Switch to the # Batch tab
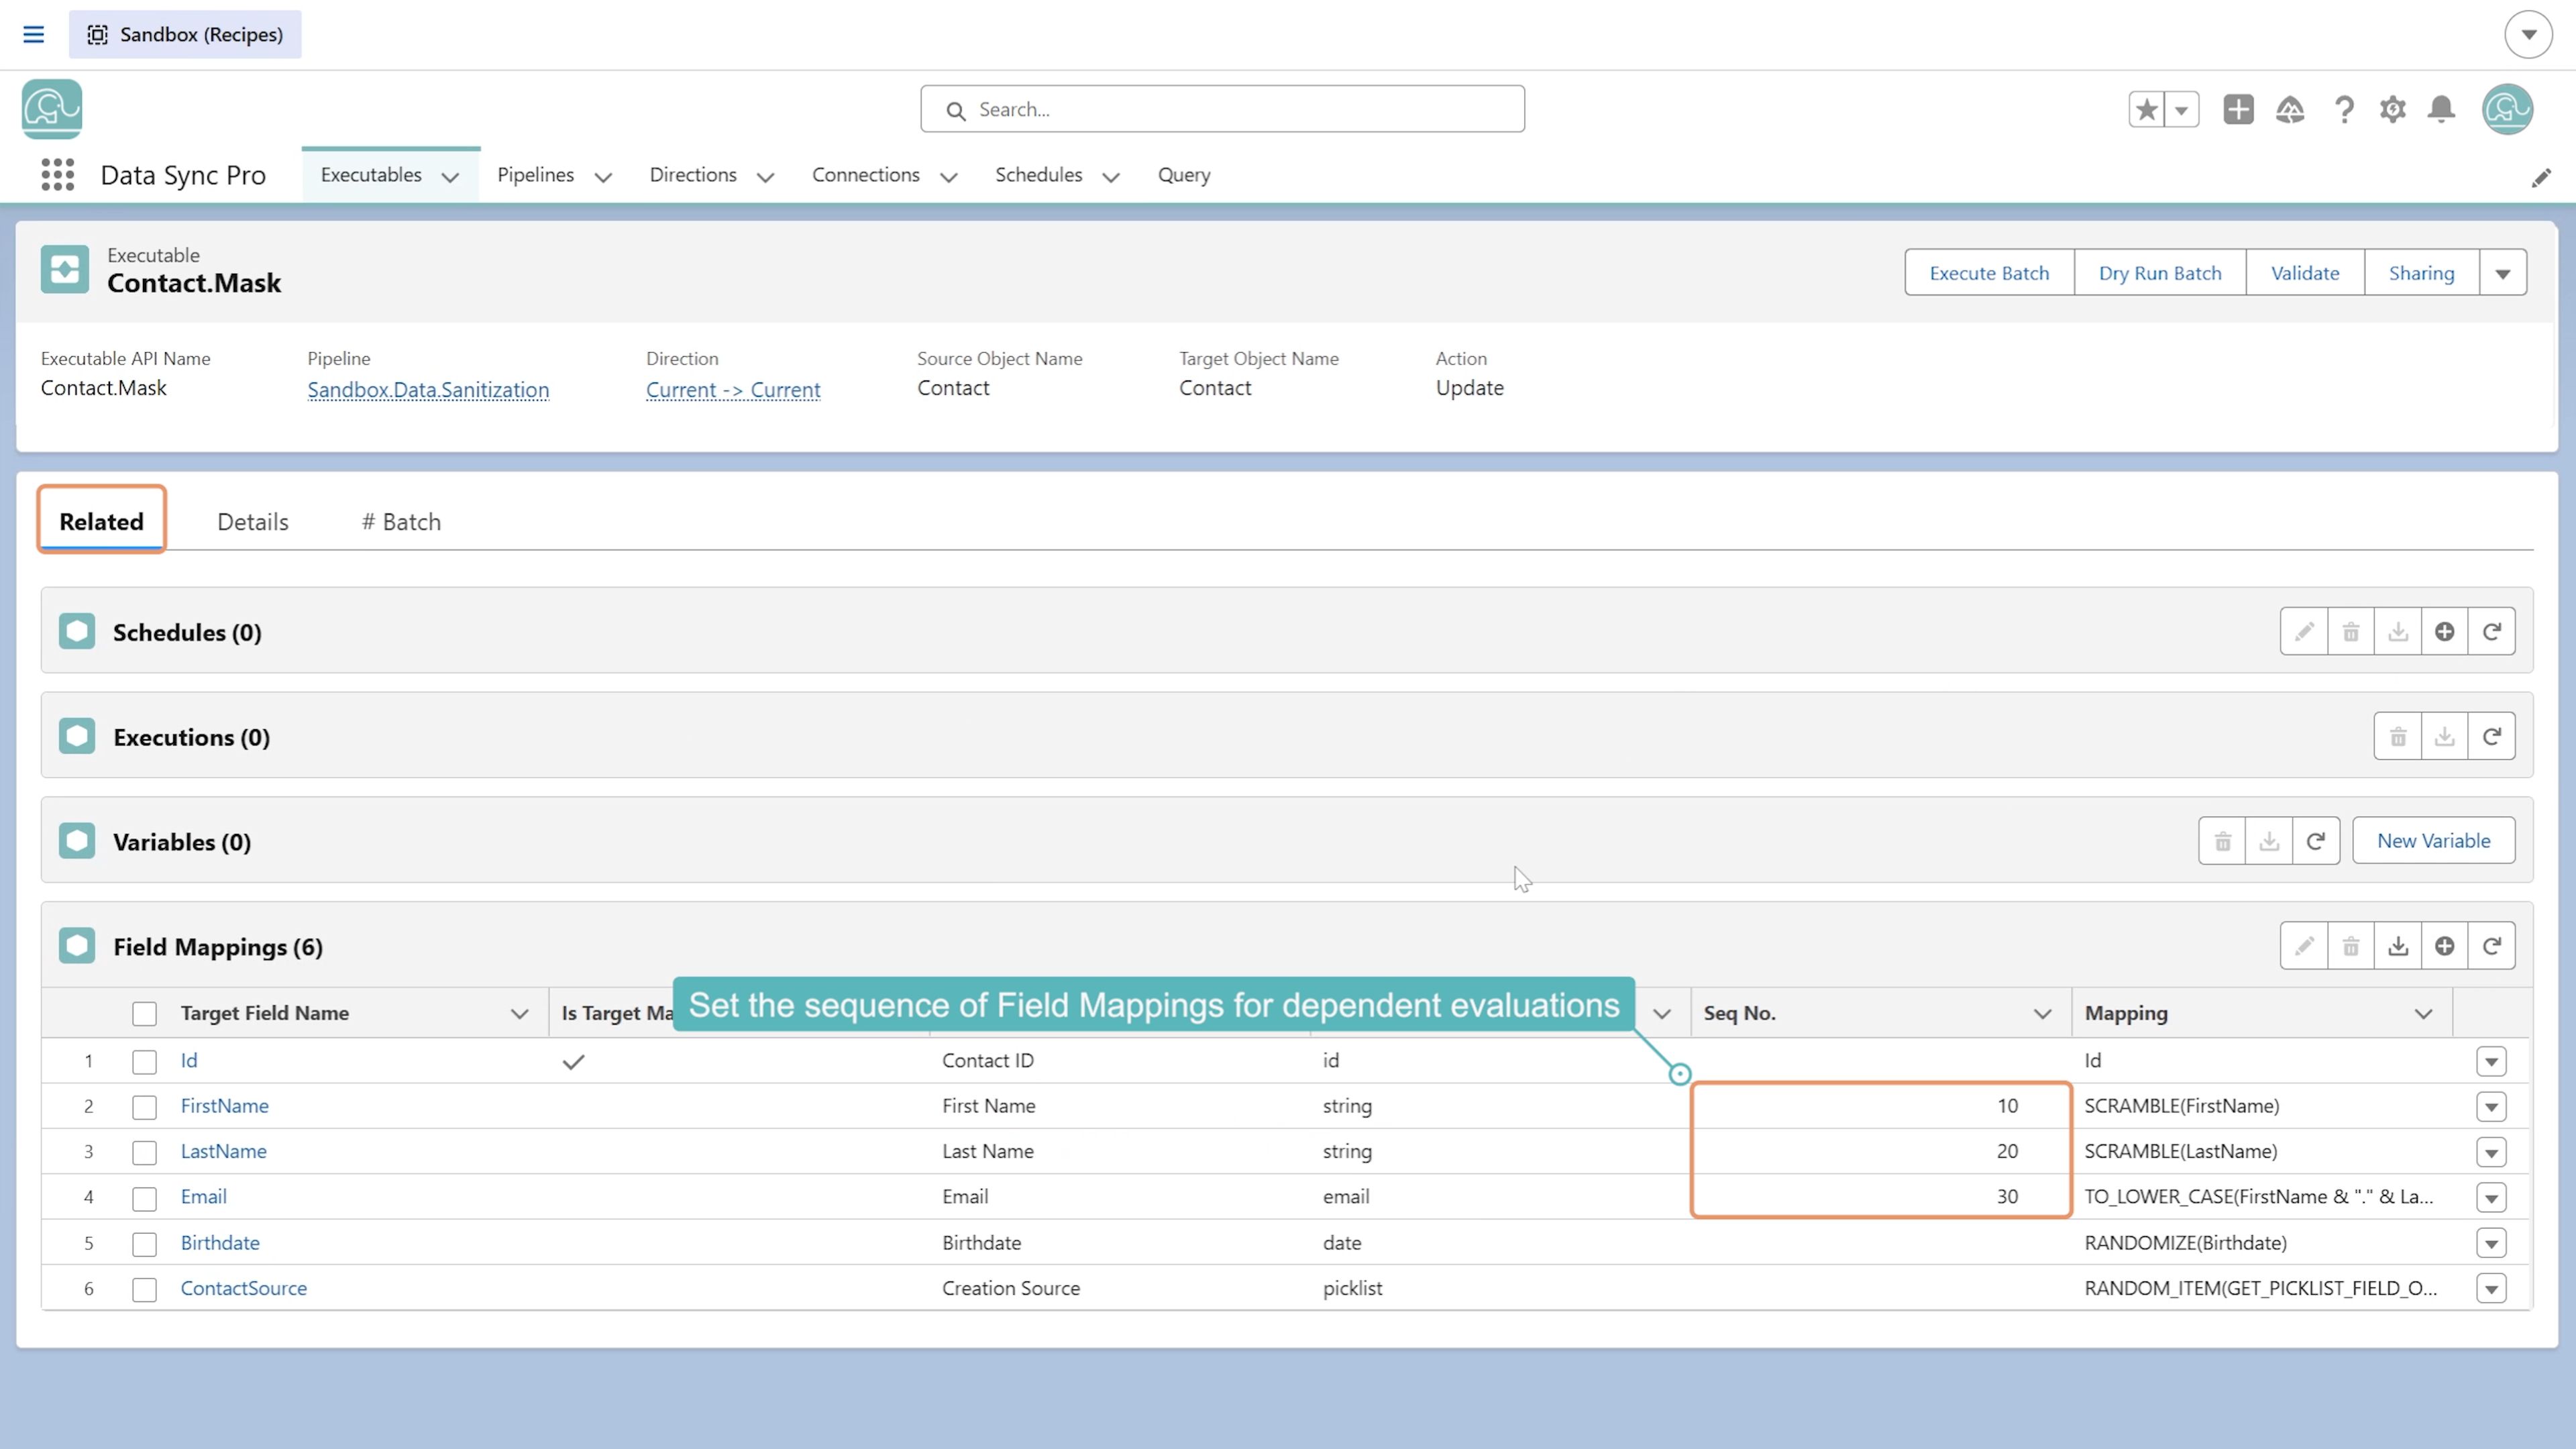 coord(401,522)
